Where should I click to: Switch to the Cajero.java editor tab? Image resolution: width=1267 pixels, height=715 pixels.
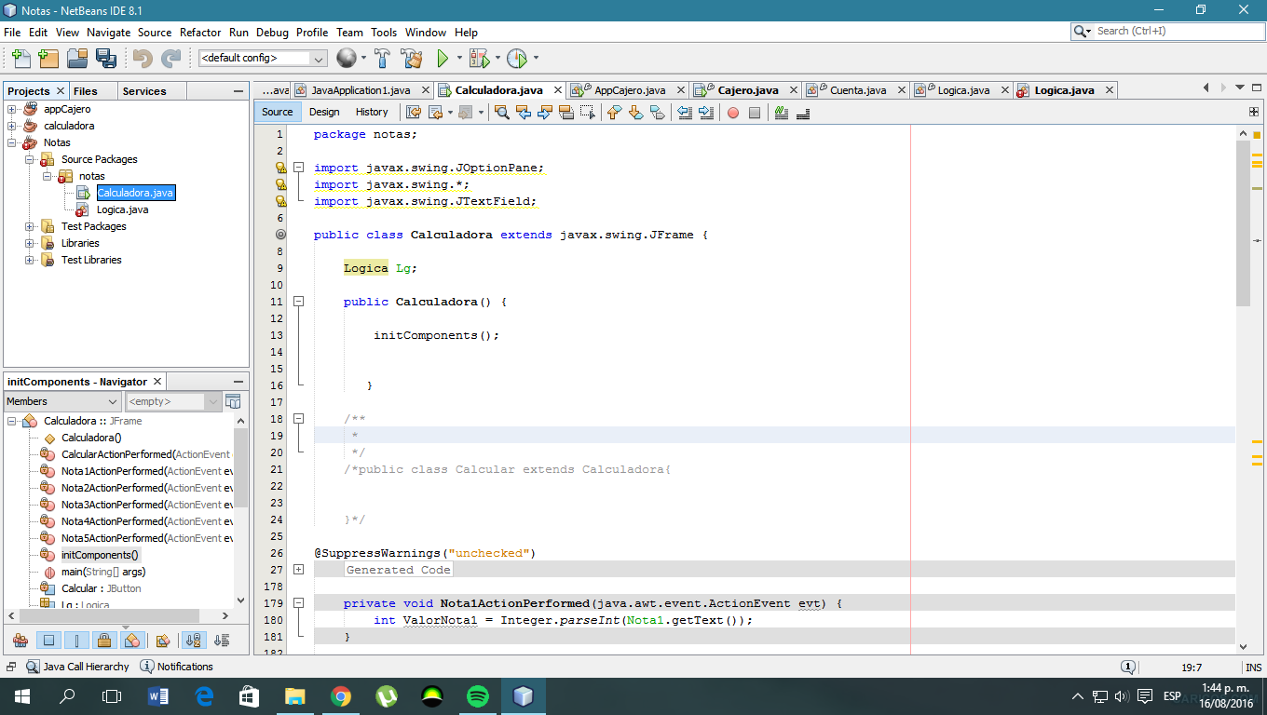(x=747, y=90)
